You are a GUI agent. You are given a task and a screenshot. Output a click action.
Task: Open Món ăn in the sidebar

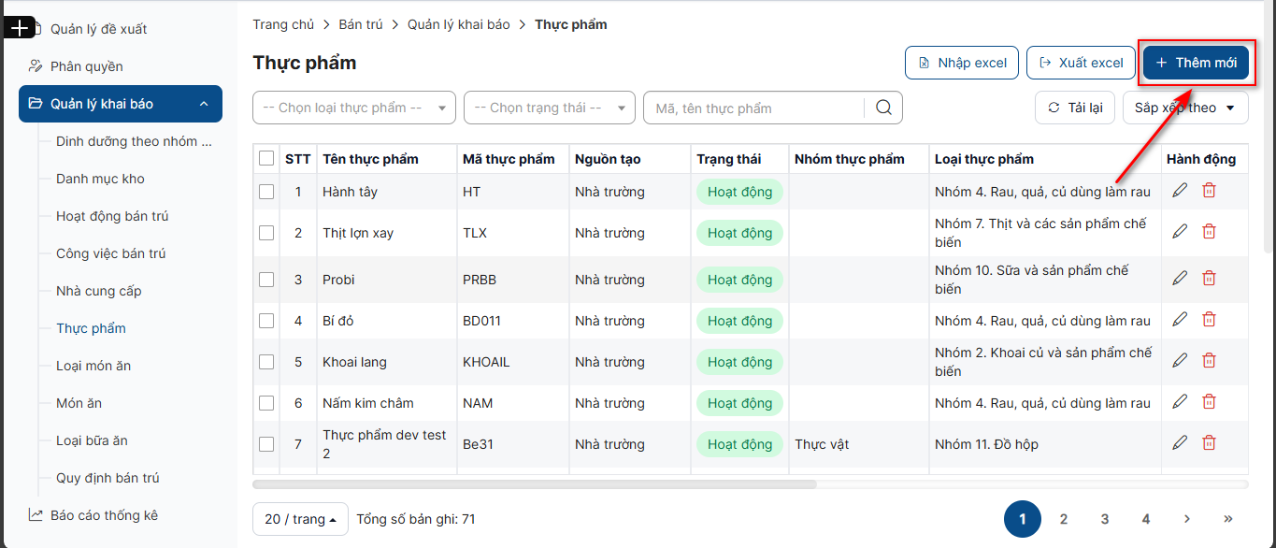(79, 403)
